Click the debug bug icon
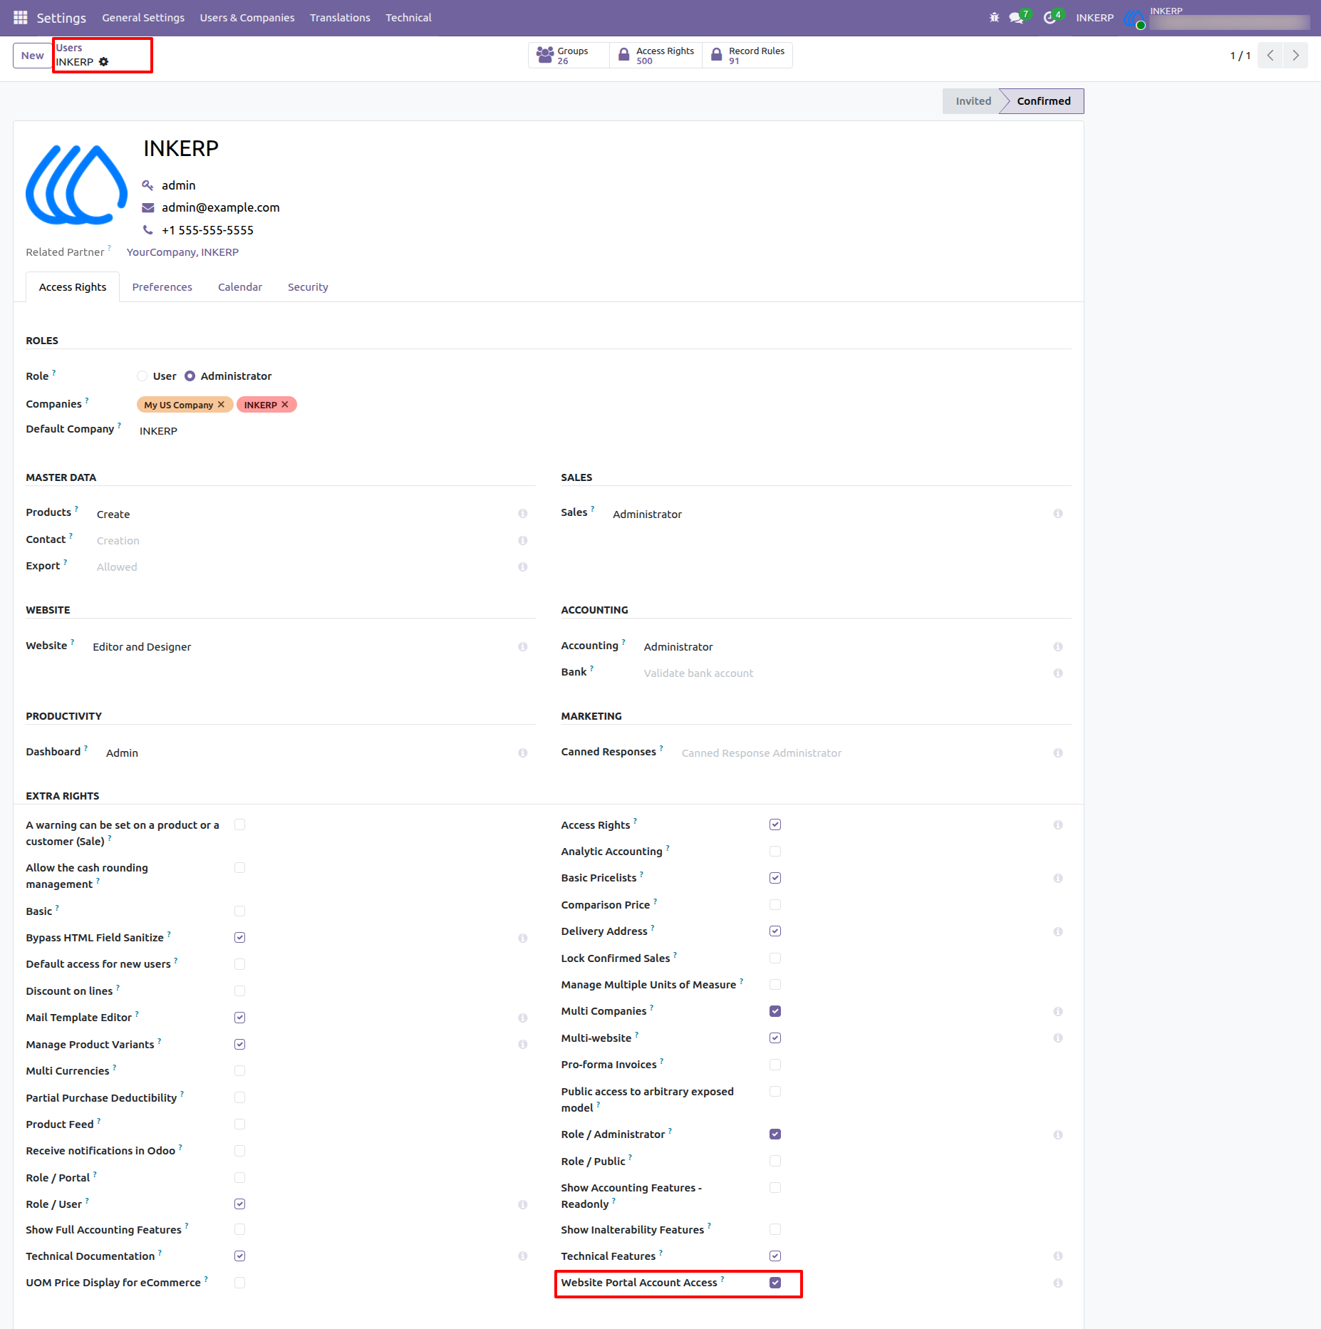 [994, 17]
